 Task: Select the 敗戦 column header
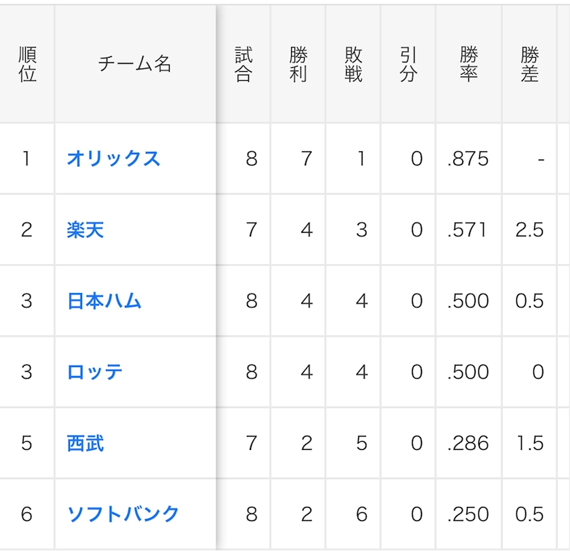(354, 64)
